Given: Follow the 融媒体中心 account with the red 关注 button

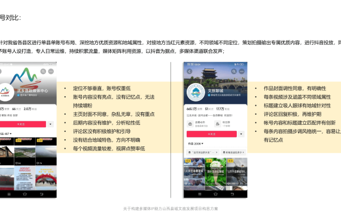Looking at the screenshot, I should [23, 124].
